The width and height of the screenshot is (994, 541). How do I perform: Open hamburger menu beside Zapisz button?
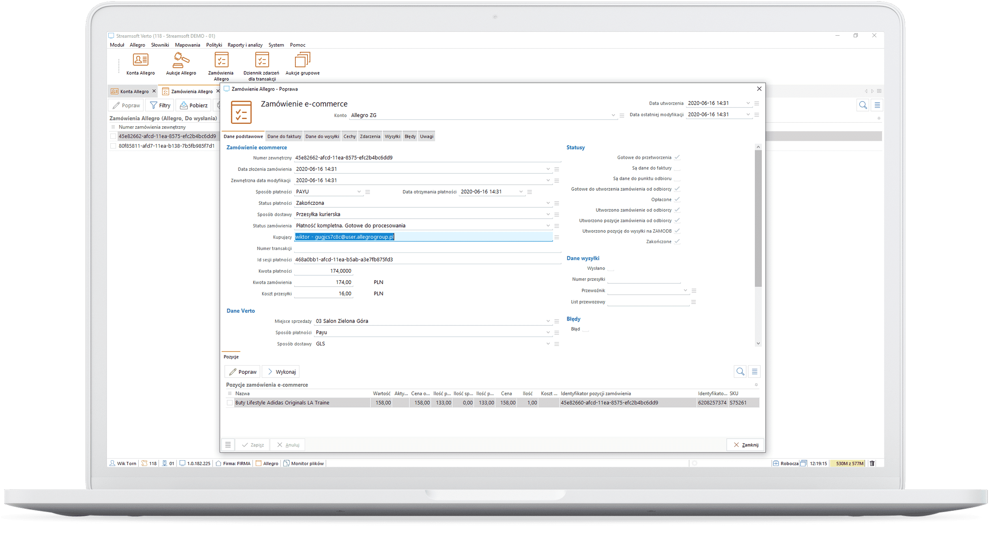tap(228, 445)
